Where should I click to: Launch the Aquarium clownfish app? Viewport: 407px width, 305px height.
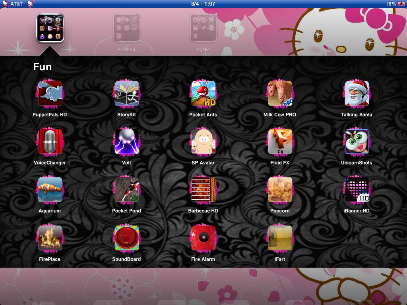click(50, 190)
